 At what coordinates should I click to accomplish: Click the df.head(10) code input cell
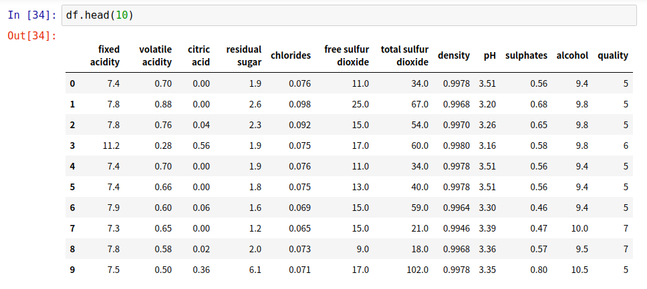348,15
